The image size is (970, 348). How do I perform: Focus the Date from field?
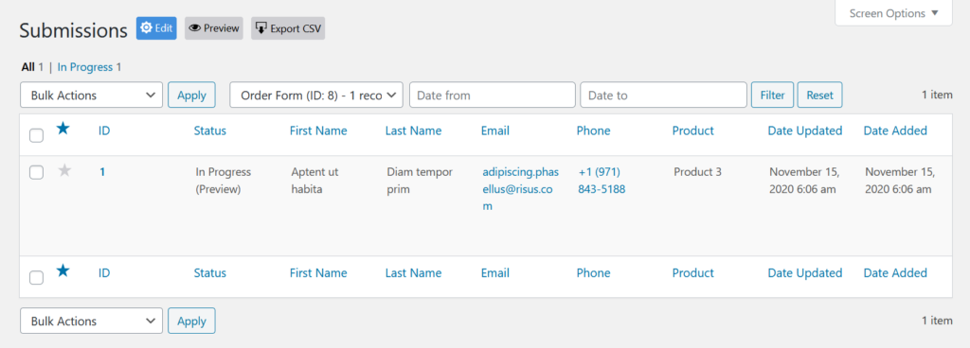493,95
